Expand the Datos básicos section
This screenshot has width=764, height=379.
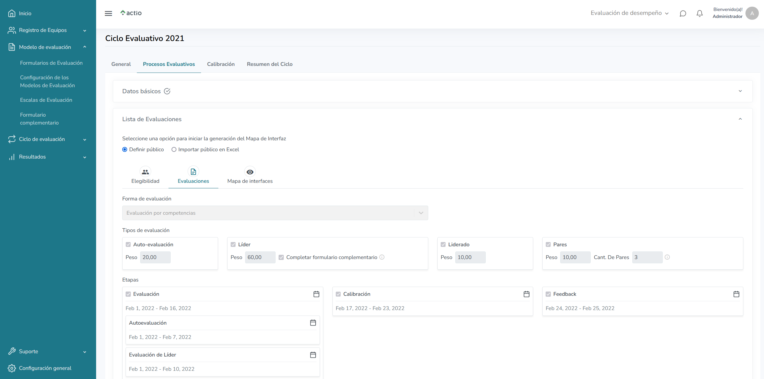[x=740, y=91]
